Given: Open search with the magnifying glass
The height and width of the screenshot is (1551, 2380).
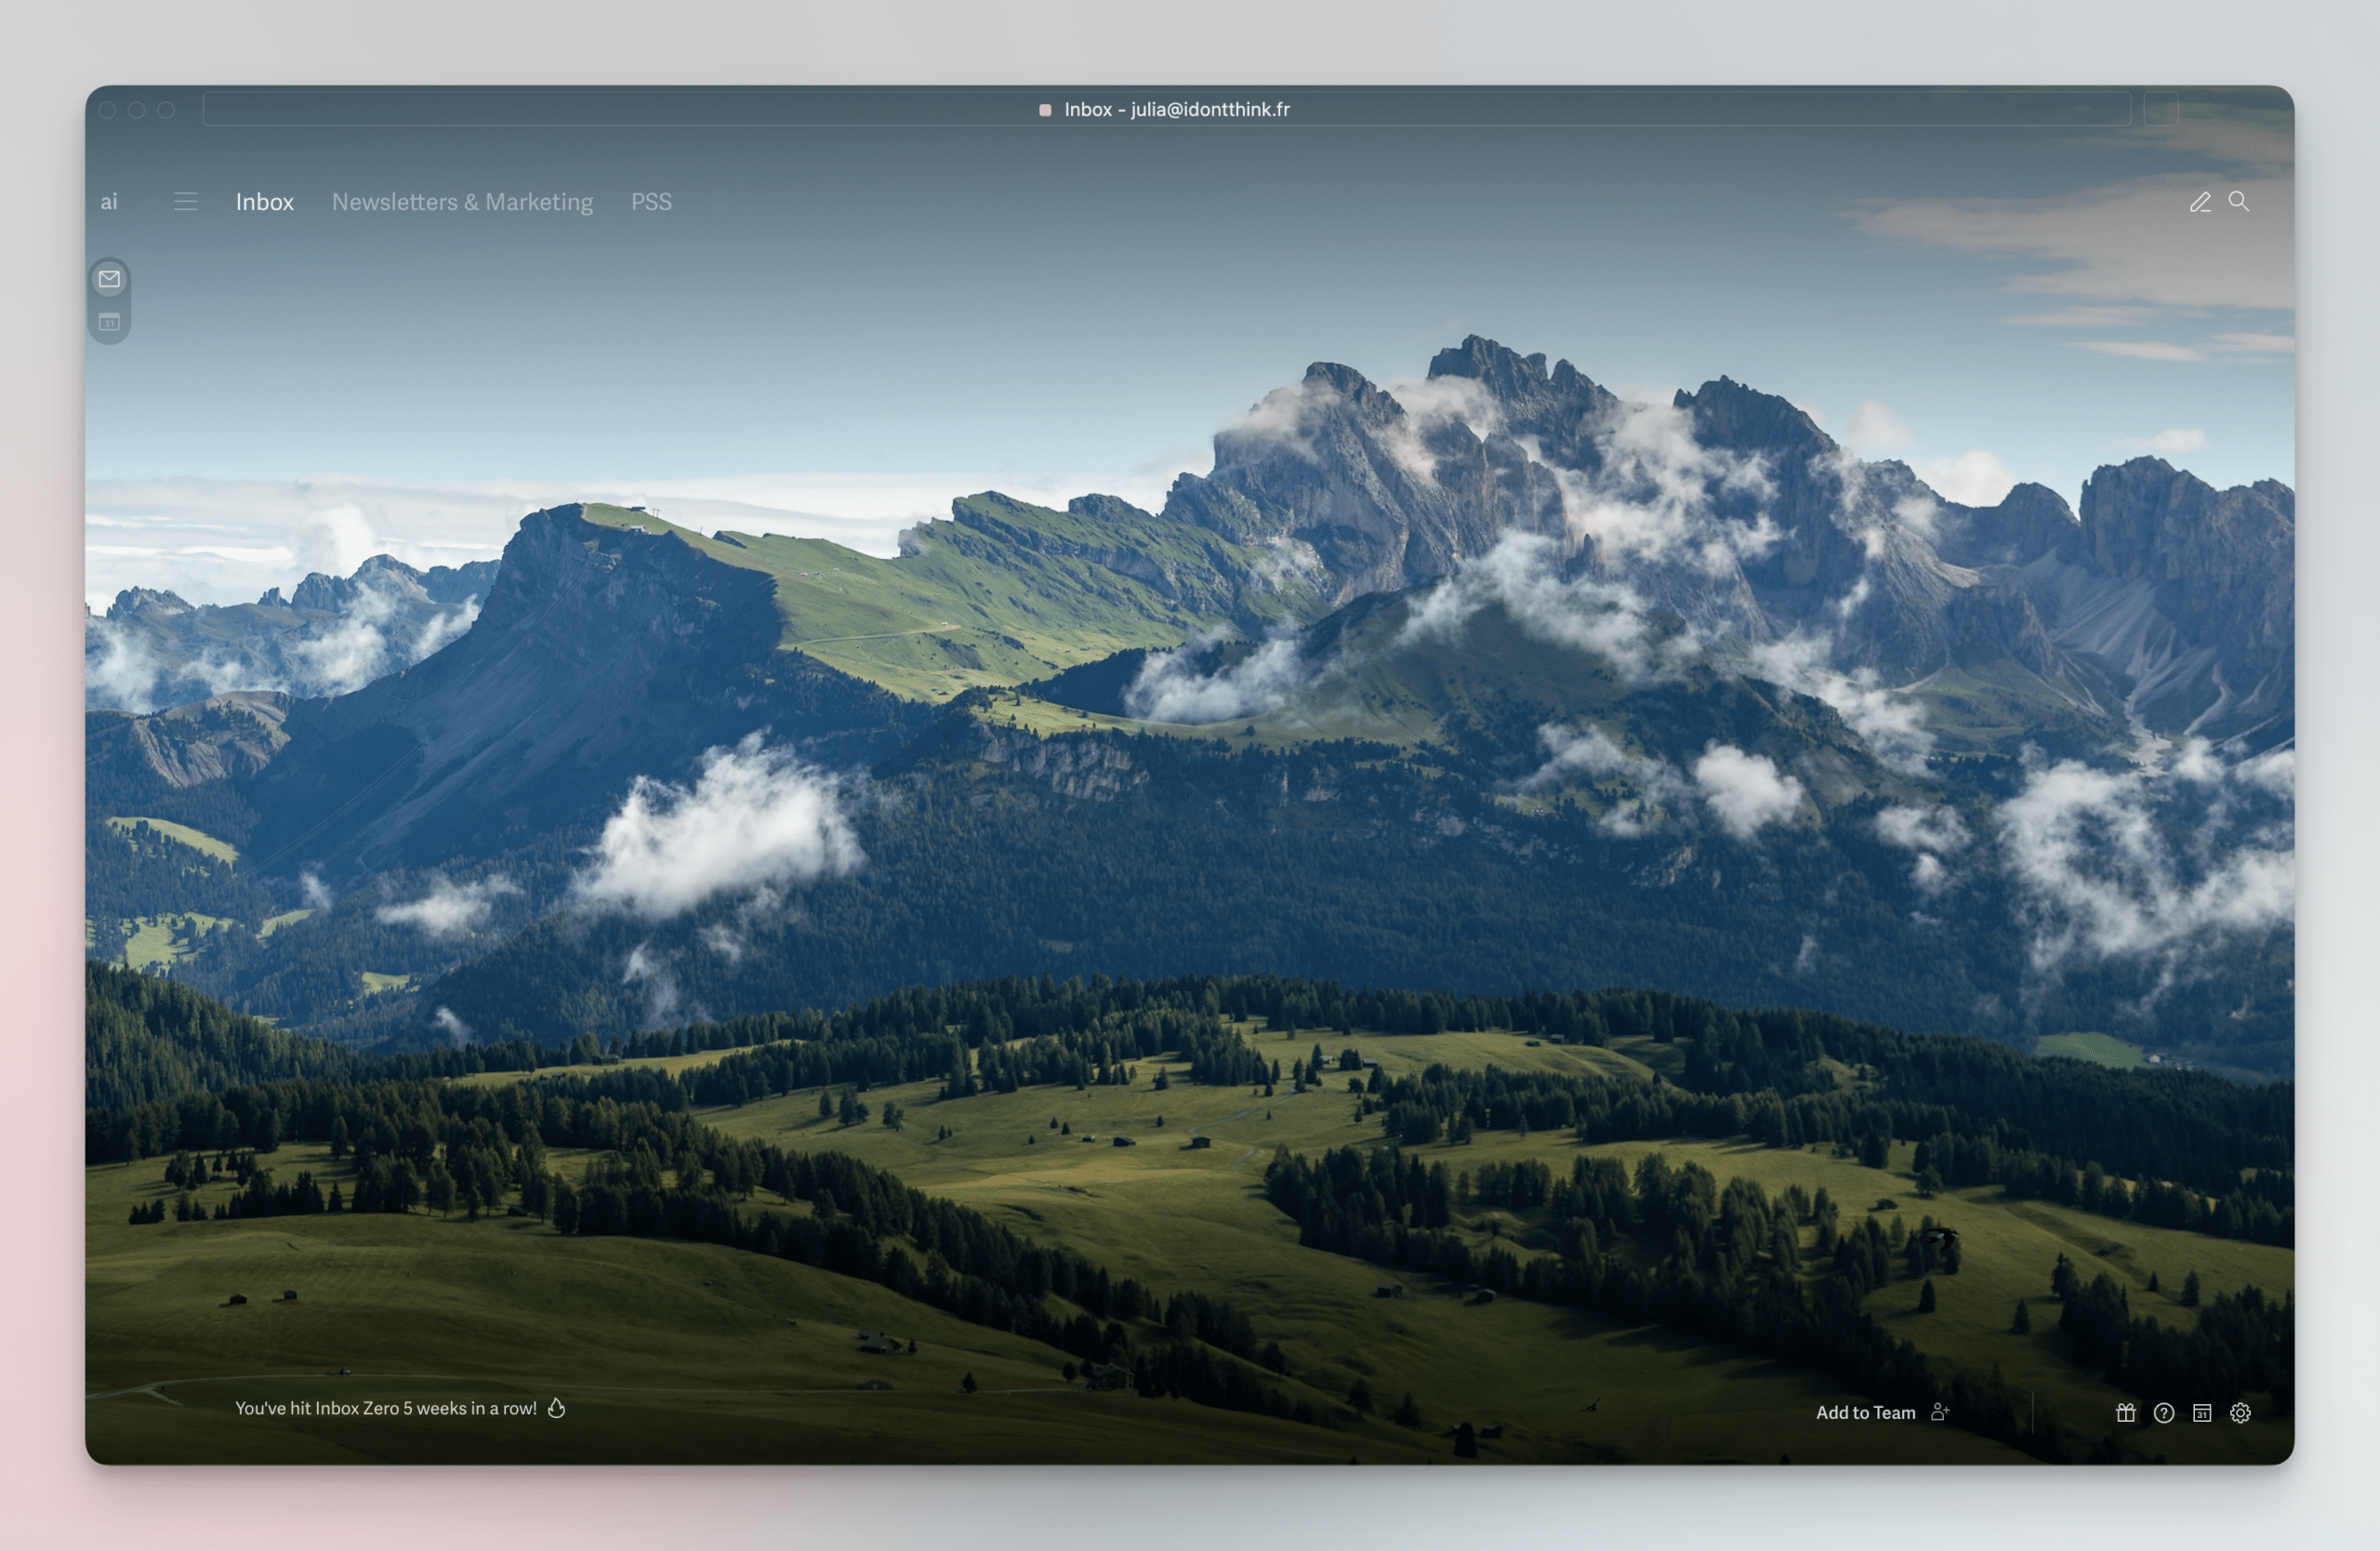Looking at the screenshot, I should click(2238, 202).
